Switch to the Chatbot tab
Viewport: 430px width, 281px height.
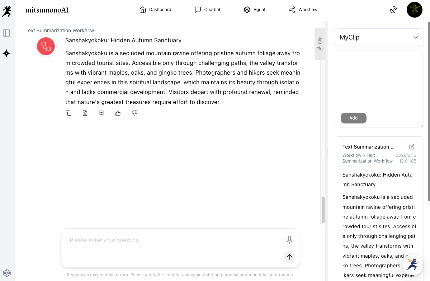coord(208,10)
